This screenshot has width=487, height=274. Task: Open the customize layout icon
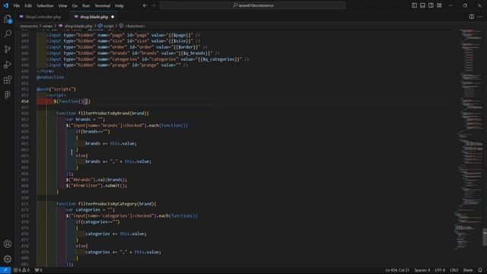tap(439, 5)
